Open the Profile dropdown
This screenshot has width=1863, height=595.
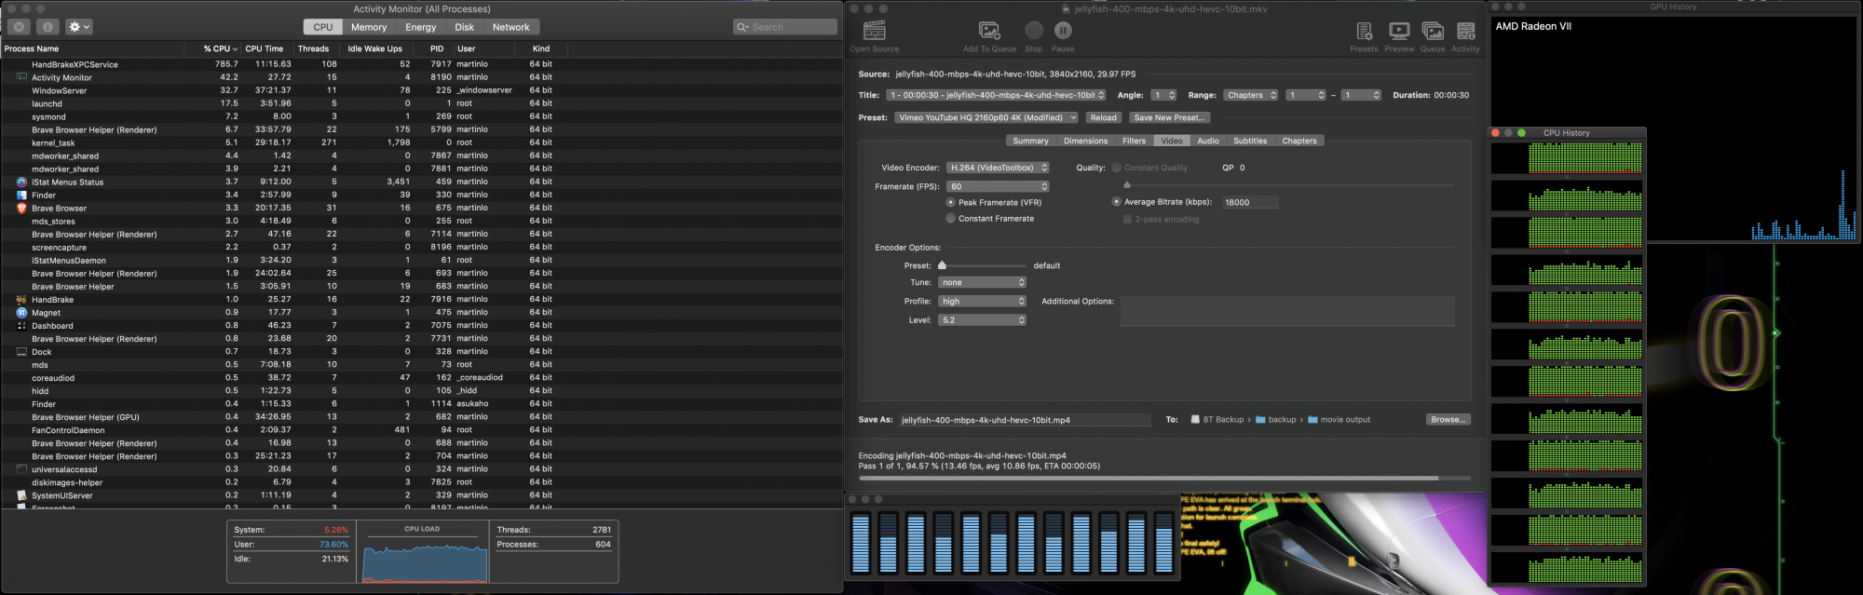click(x=982, y=301)
